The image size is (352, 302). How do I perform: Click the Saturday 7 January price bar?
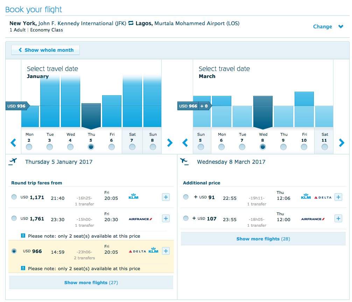tap(132, 101)
